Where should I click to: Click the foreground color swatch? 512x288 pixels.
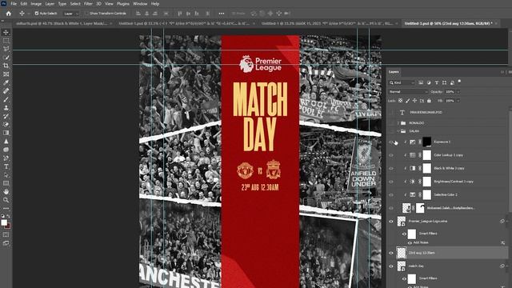pos(4,222)
